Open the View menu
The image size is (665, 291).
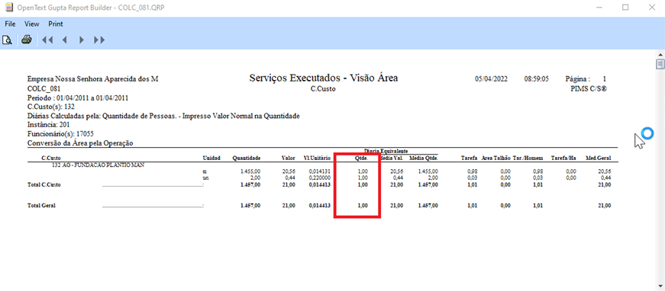tap(32, 24)
